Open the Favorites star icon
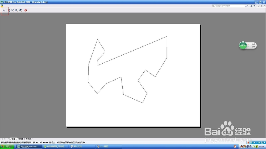 point(254,6)
